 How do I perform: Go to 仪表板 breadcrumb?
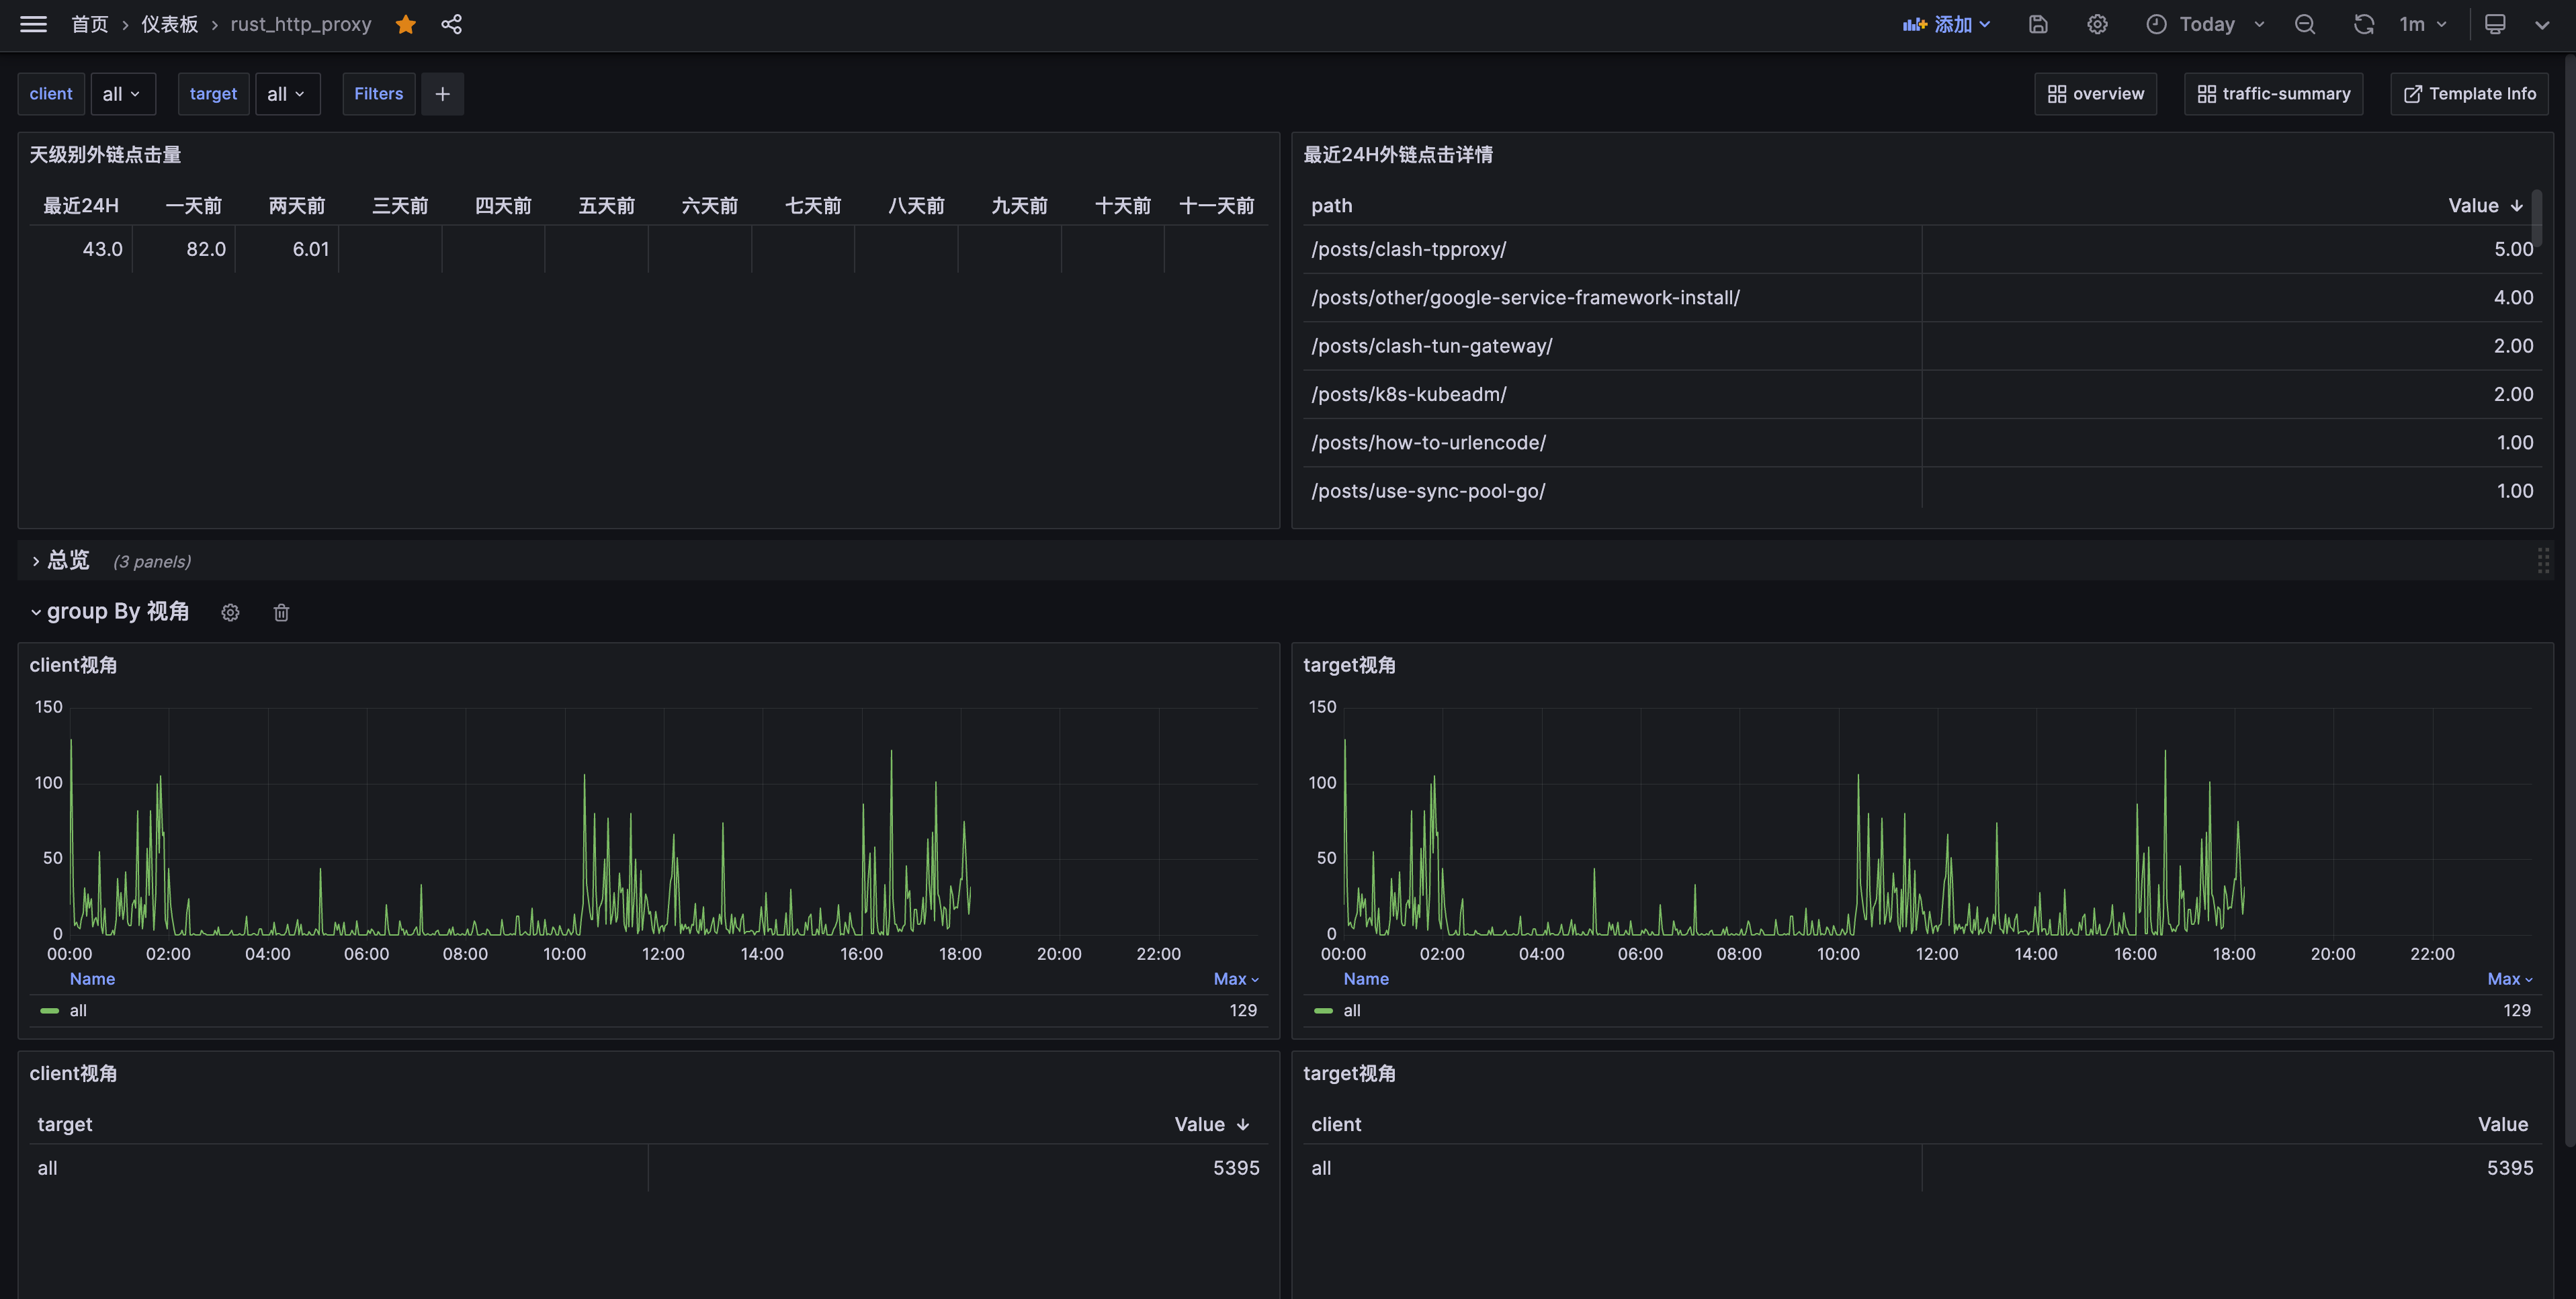(x=169, y=24)
